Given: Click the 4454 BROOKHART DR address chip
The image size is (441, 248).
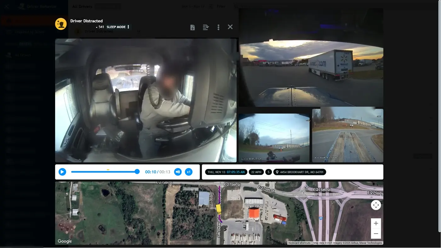Looking at the screenshot, I should (300, 172).
